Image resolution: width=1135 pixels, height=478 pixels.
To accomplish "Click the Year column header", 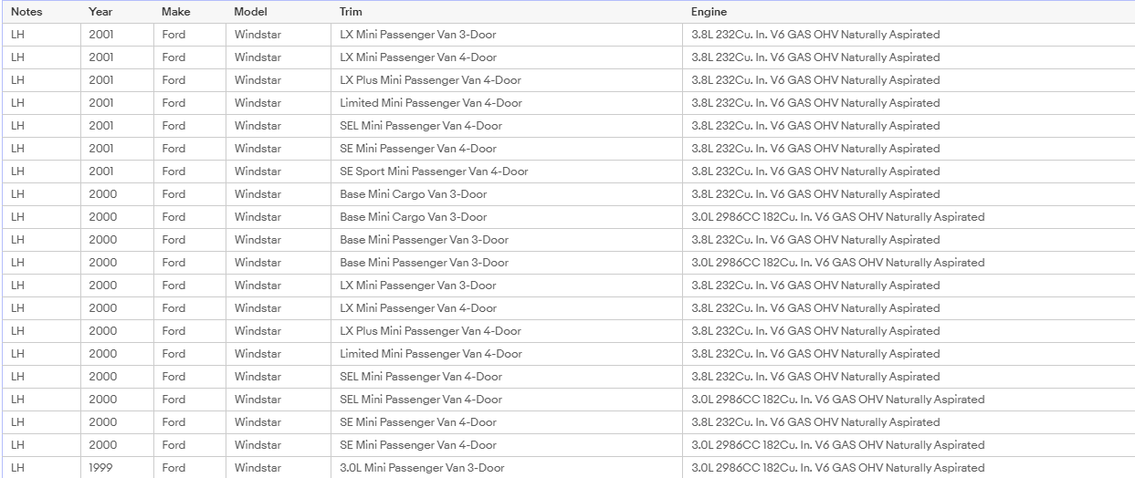I will click(x=100, y=12).
